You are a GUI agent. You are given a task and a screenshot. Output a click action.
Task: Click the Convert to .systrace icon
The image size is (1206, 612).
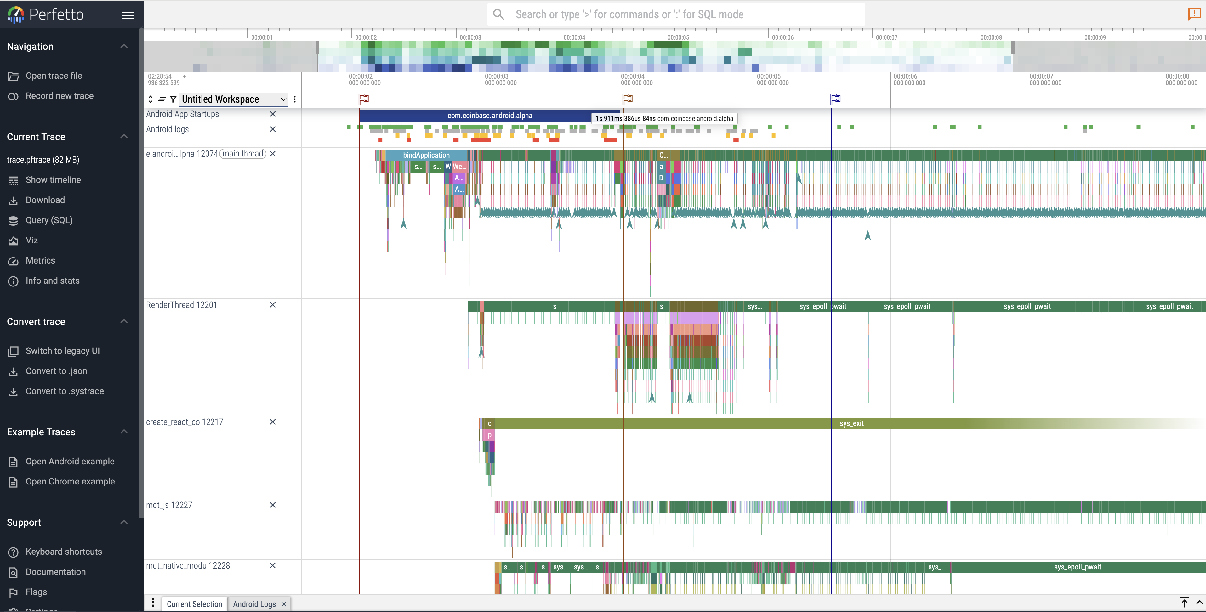(x=13, y=392)
